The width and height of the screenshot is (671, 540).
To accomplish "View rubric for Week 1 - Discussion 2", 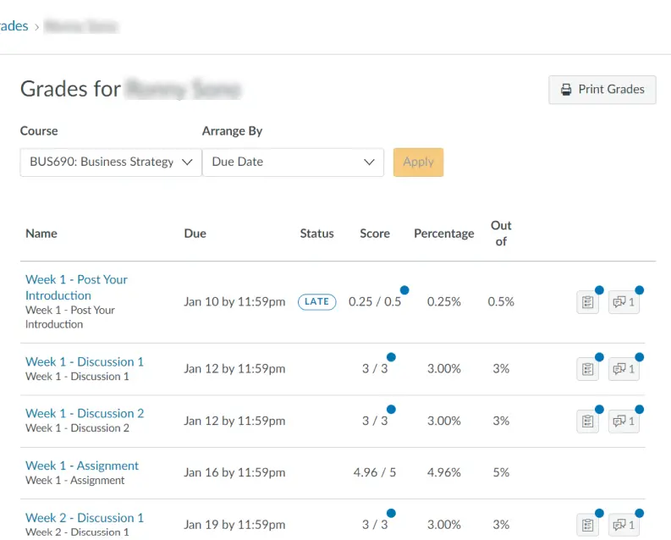I will tap(587, 421).
